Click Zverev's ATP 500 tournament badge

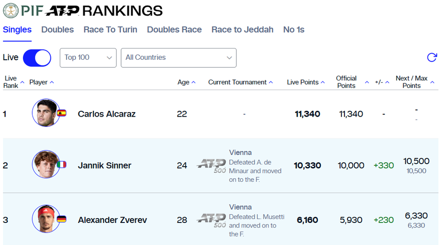(211, 220)
